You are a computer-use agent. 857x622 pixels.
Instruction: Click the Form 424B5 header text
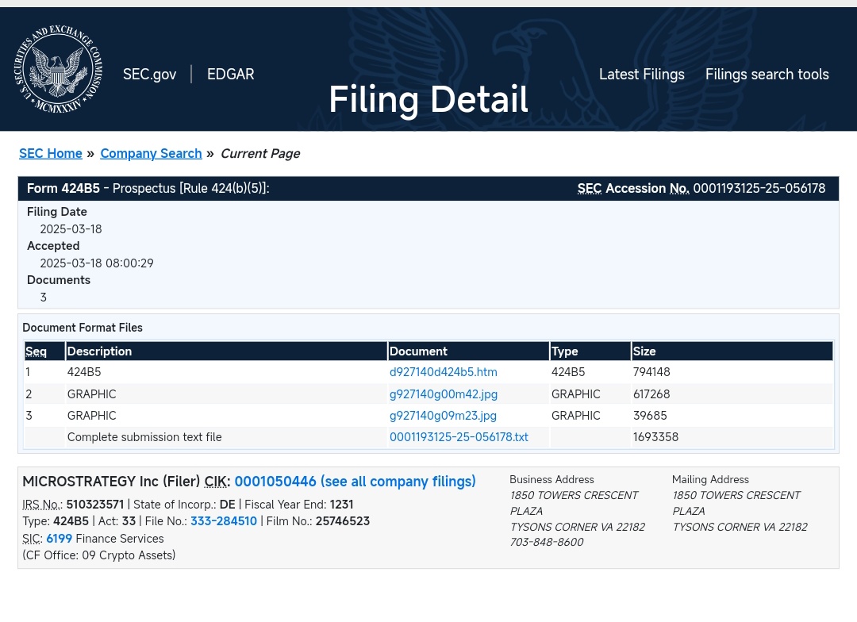[63, 189]
